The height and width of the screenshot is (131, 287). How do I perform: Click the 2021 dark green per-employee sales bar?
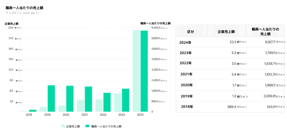coord(89,99)
